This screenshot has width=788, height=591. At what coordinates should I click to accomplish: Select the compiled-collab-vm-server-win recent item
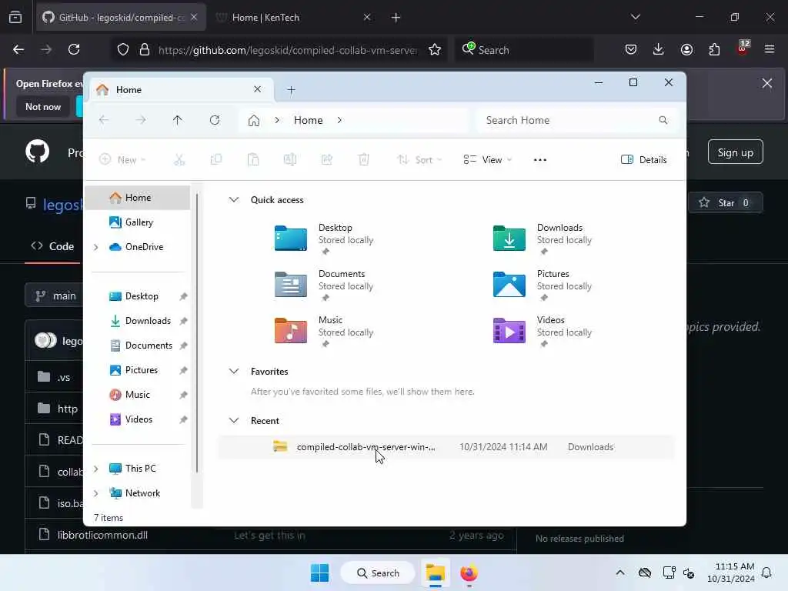(447, 447)
